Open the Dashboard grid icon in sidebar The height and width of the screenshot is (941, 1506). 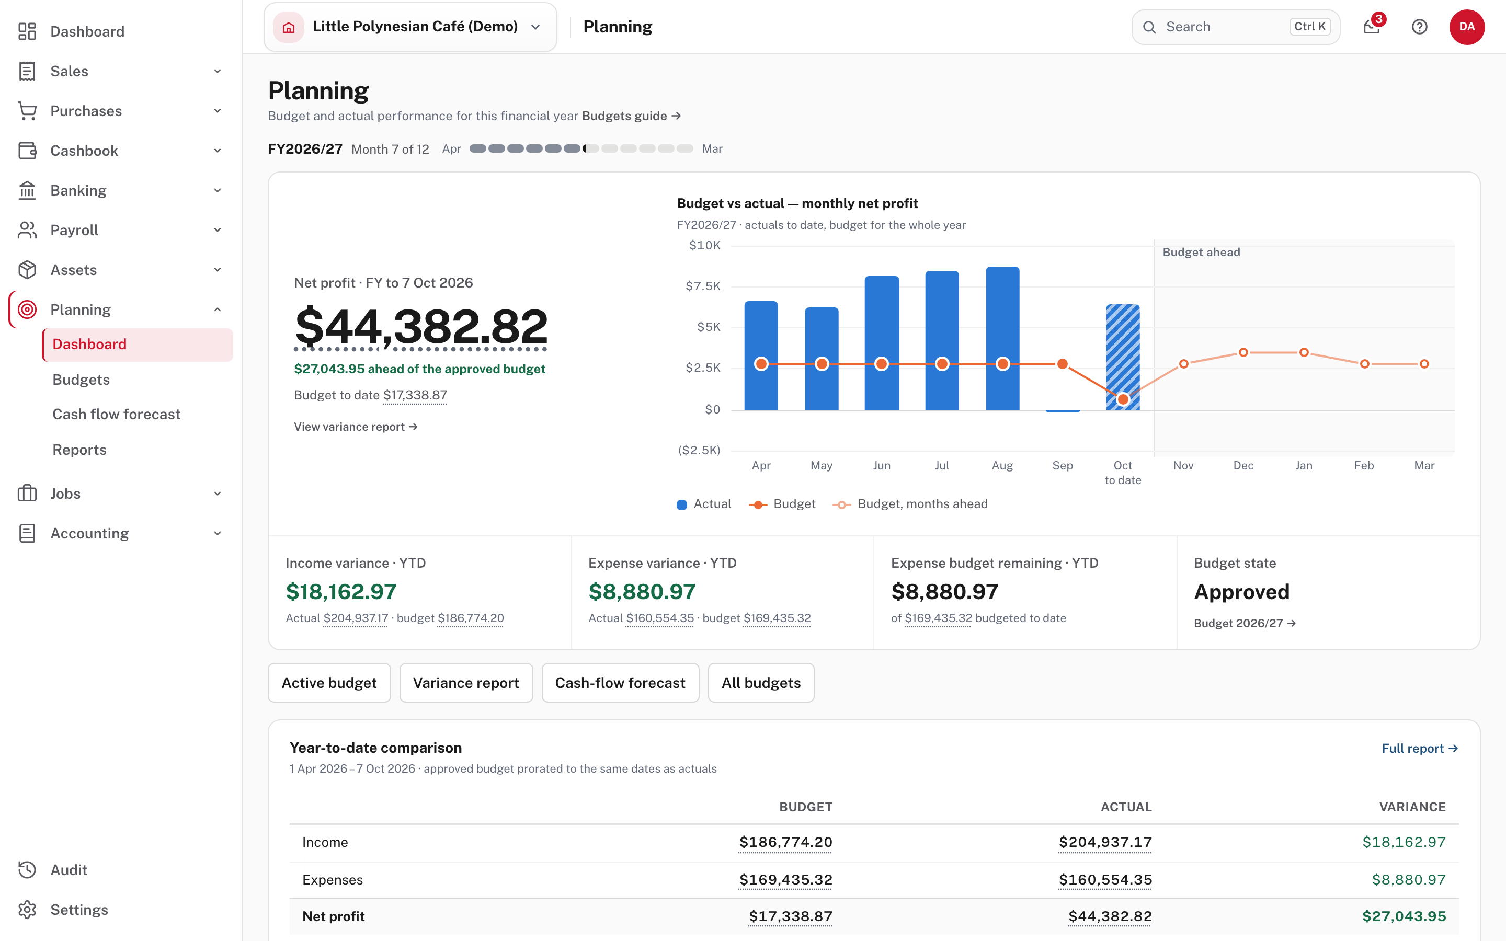pos(27,31)
